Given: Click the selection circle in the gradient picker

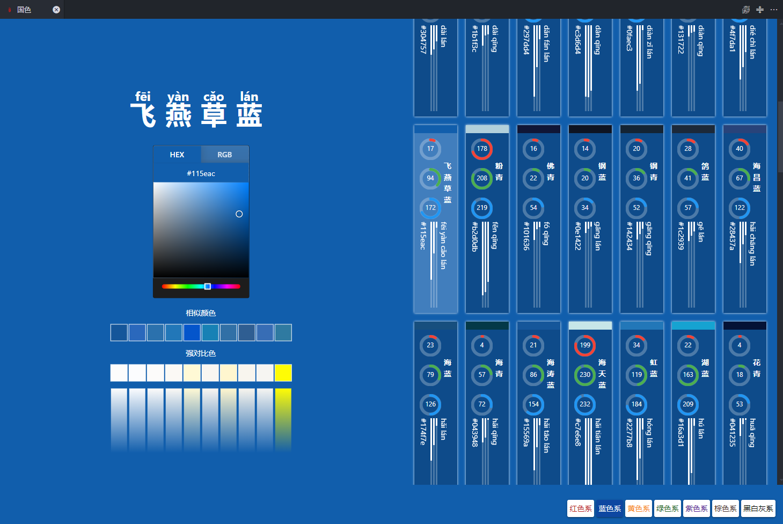Looking at the screenshot, I should tap(239, 214).
